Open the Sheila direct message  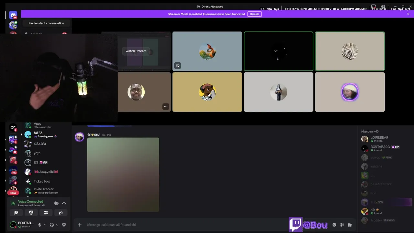click(x=47, y=144)
